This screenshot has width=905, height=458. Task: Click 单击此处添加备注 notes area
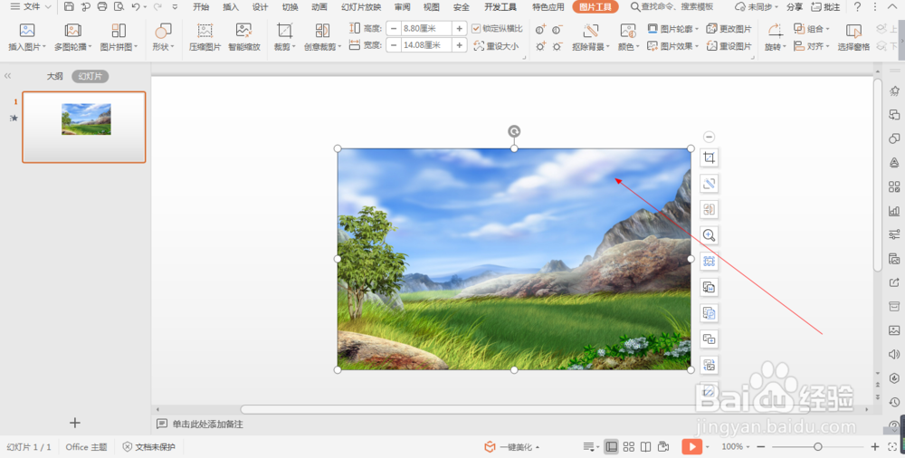click(x=208, y=424)
